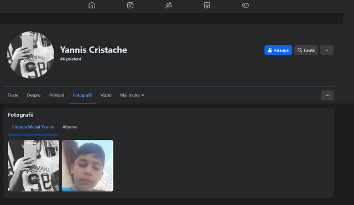354x205 pixels.
Task: Click the Caută search button
Action: (x=306, y=50)
